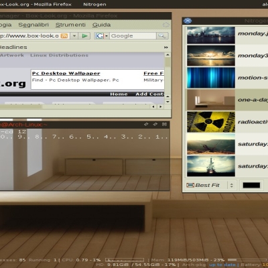This screenshot has height=268, width=268.
Task: Select the second saturday tower thumbnail
Action: point(211,166)
